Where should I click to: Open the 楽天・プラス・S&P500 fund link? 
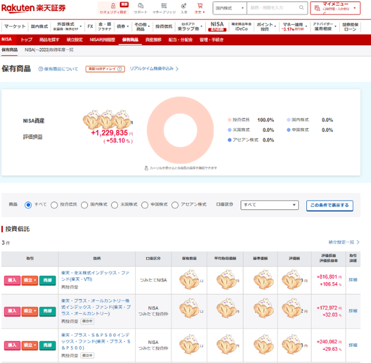point(96,341)
